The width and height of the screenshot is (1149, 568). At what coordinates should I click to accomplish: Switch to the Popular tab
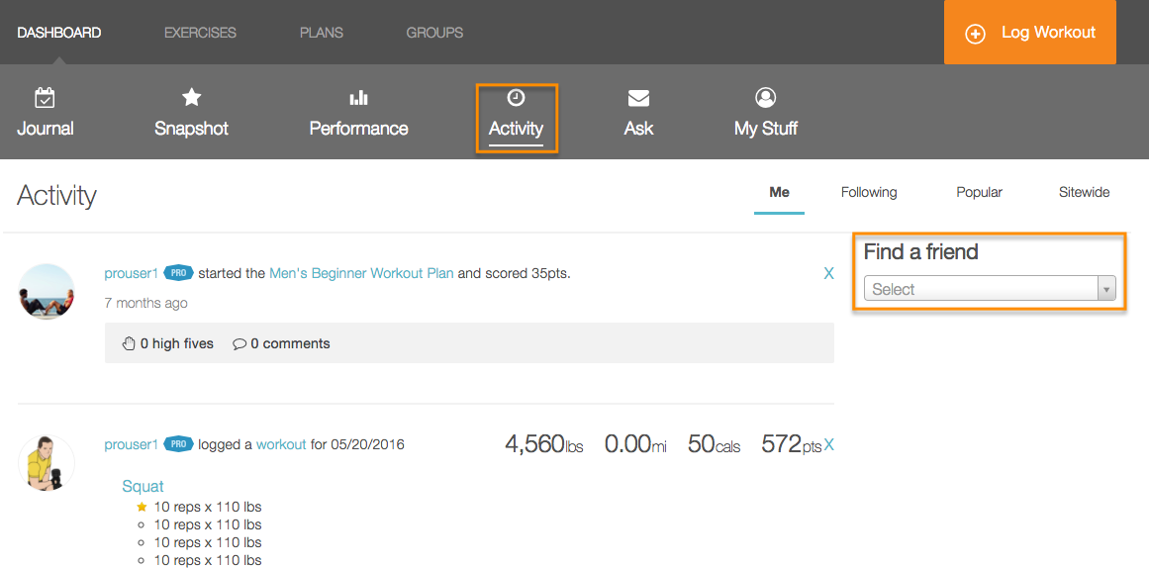(979, 192)
